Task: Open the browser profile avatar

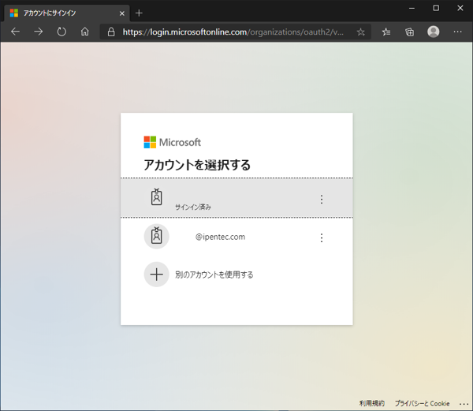Action: pos(433,32)
